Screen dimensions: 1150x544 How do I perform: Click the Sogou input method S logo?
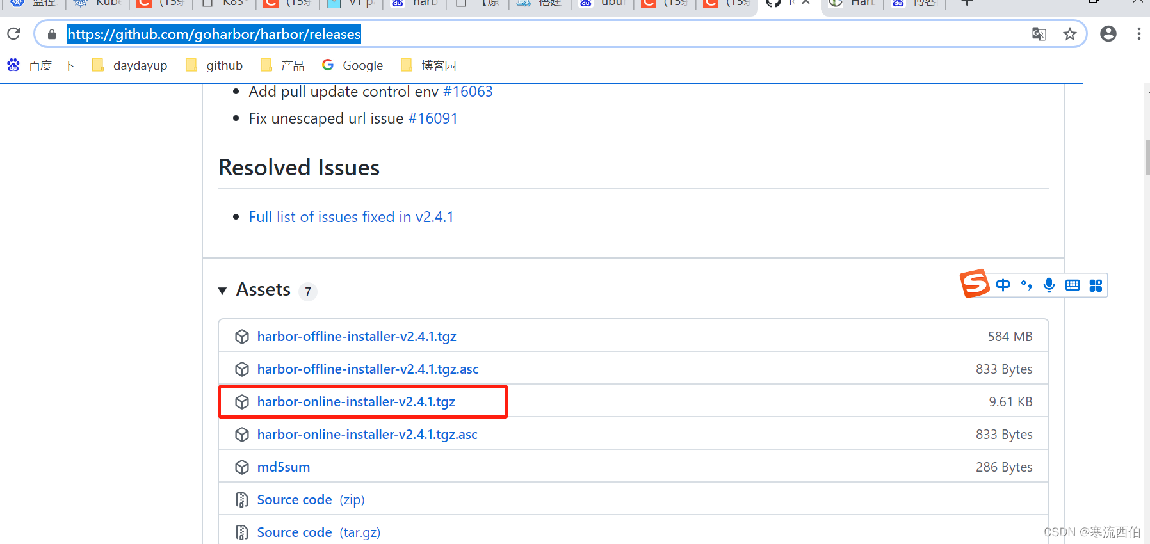[x=975, y=284]
